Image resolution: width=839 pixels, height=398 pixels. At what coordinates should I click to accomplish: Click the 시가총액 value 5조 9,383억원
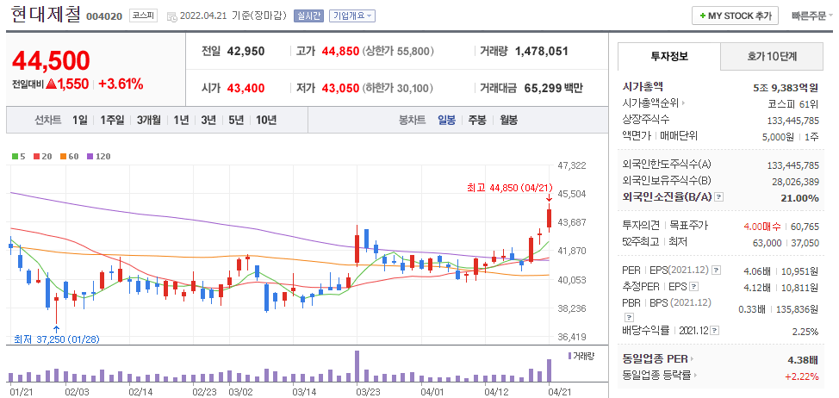pyautogui.click(x=786, y=88)
